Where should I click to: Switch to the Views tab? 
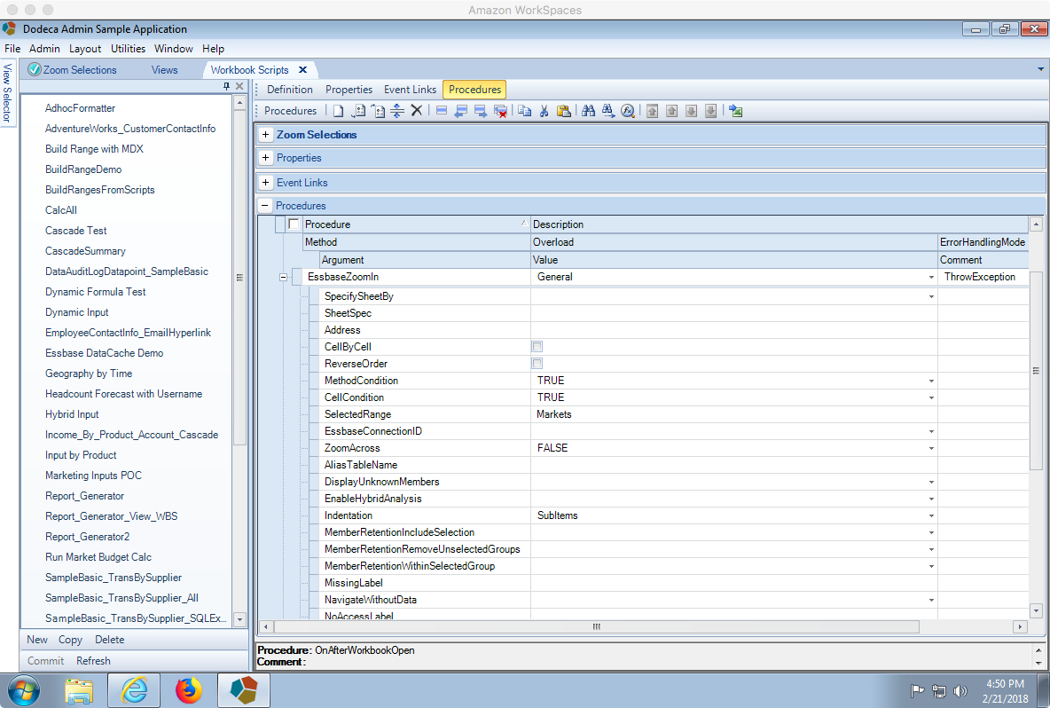[x=164, y=70]
